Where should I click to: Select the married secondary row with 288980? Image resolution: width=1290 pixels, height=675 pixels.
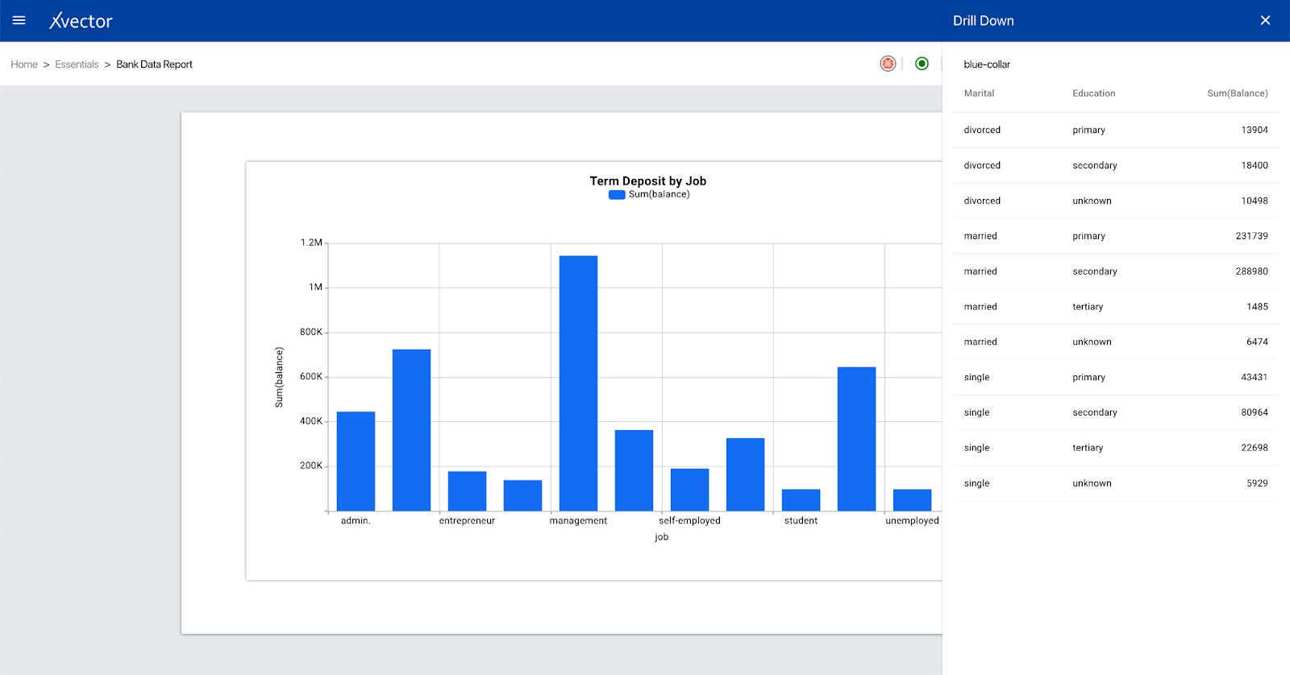tap(1115, 271)
